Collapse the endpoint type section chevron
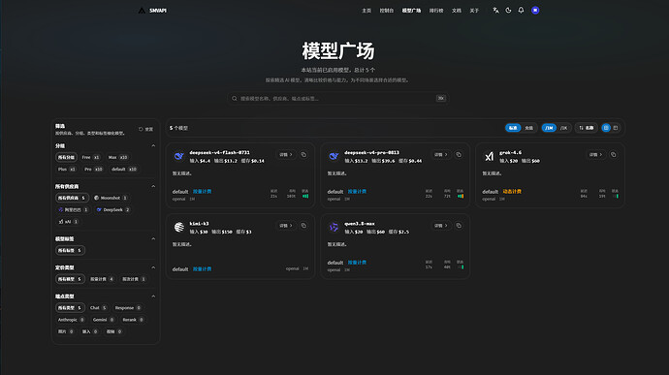The width and height of the screenshot is (669, 375). (153, 297)
